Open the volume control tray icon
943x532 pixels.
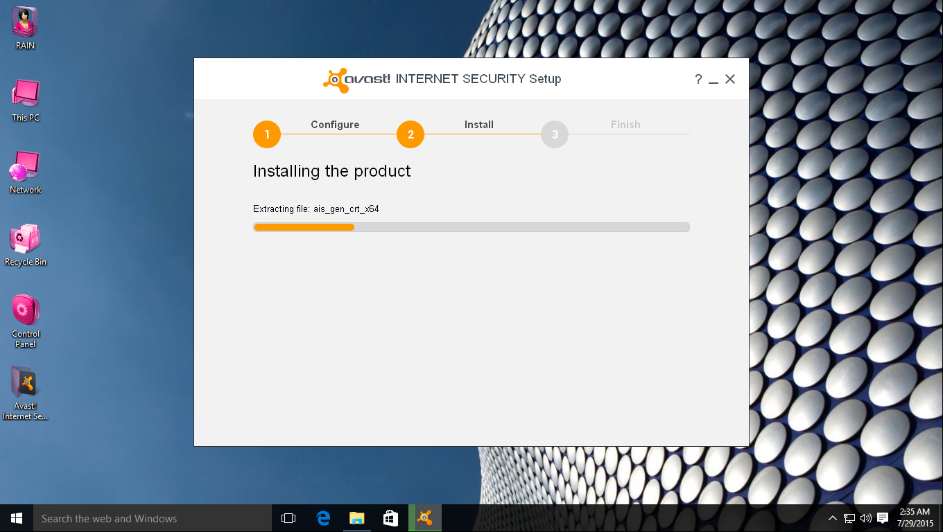pos(865,518)
